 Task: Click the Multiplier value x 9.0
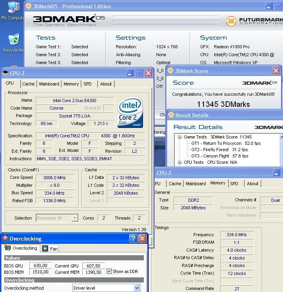pyautogui.click(x=55, y=185)
